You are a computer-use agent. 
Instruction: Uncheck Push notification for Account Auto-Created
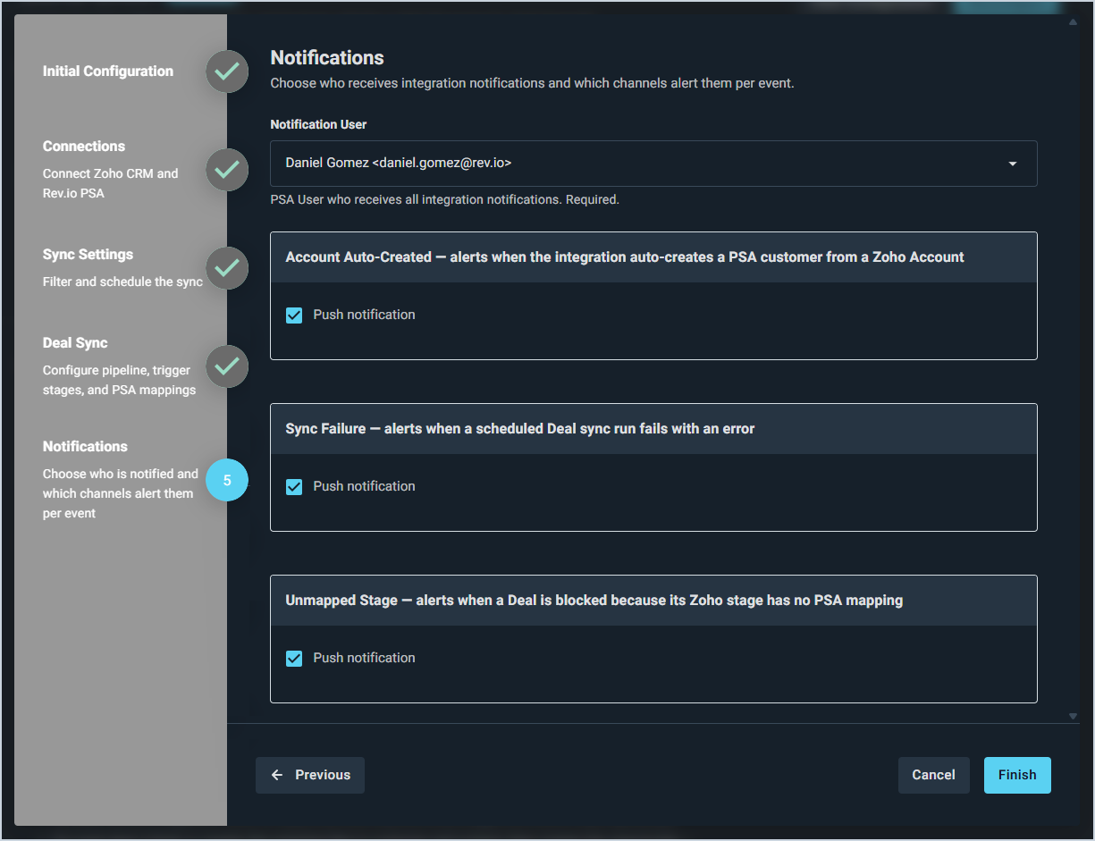click(294, 315)
